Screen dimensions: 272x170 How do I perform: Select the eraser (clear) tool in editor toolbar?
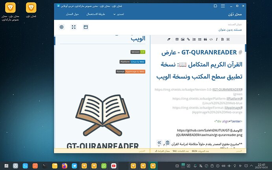pyautogui.click(x=169, y=39)
